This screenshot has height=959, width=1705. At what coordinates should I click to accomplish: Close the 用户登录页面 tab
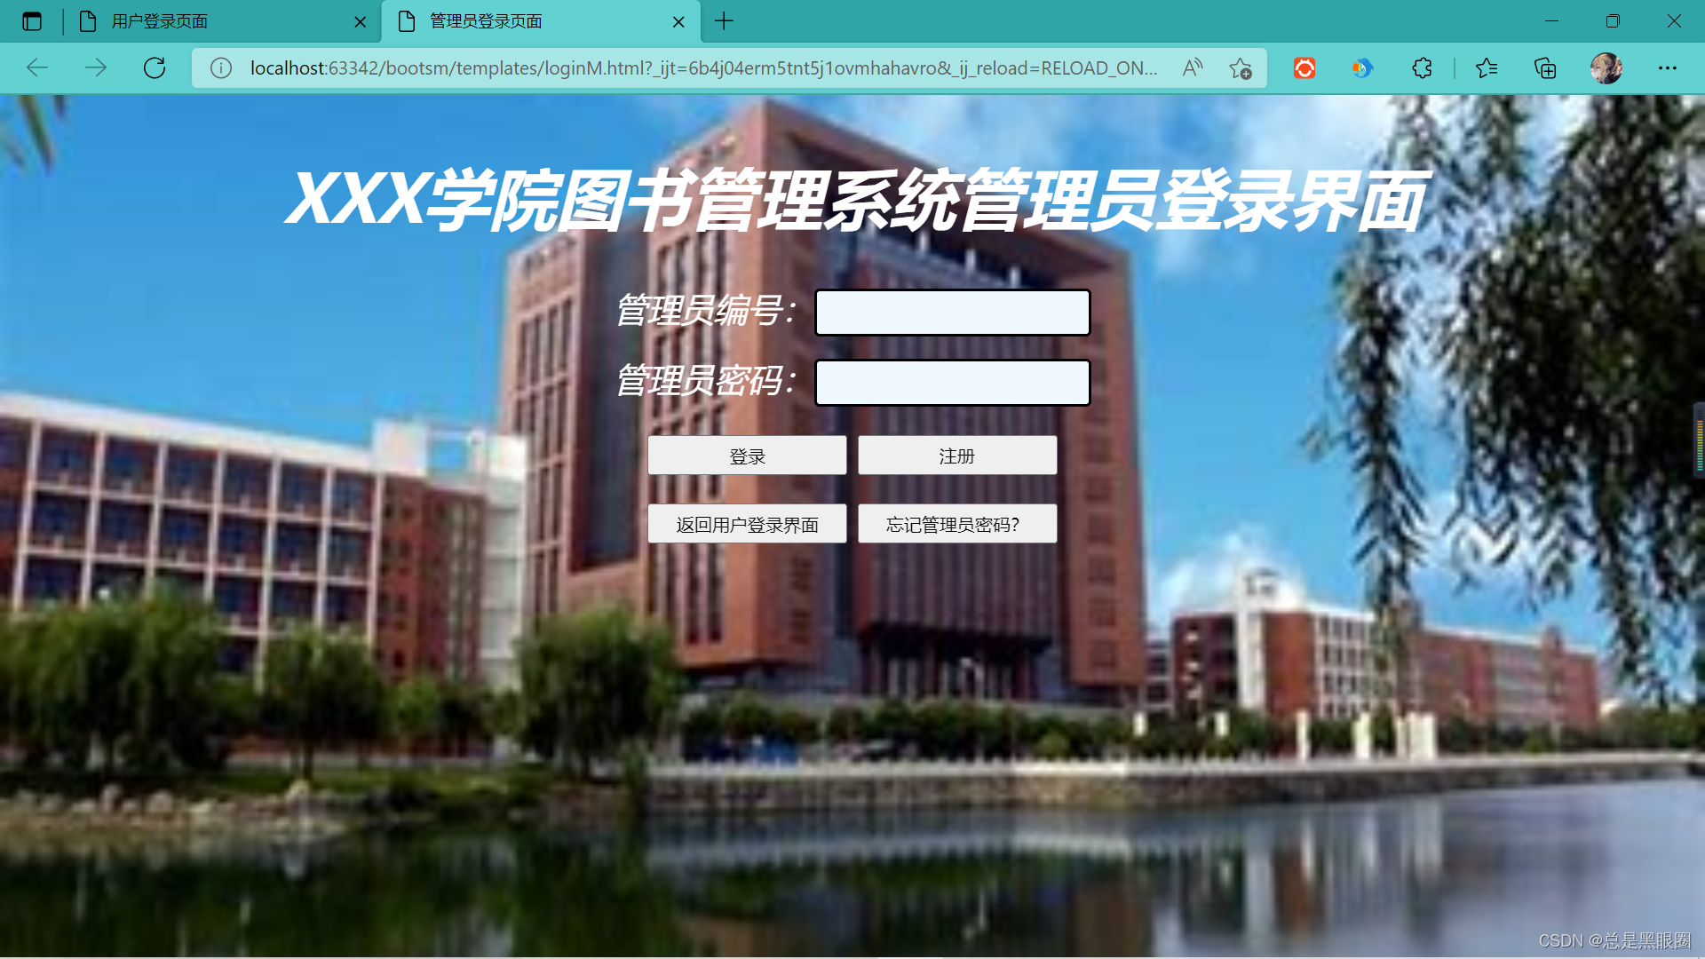[361, 22]
